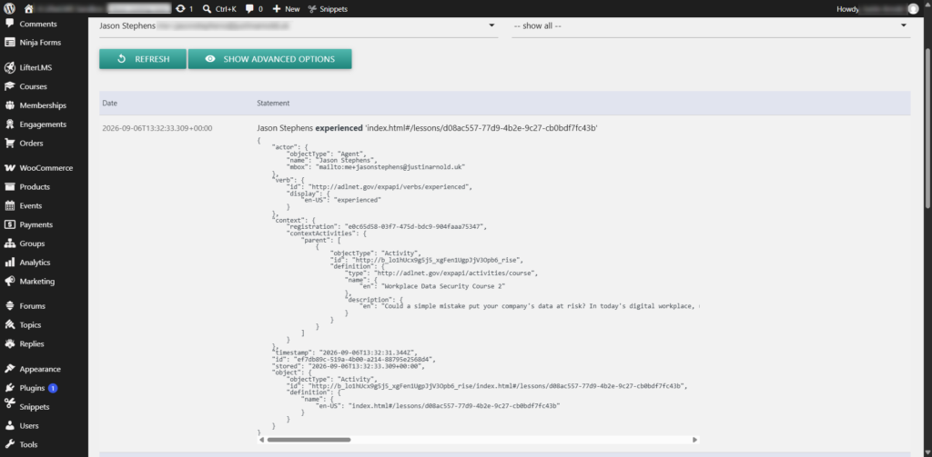Click the Products box icon
Screen dimensions: 932x457
tap(9, 187)
